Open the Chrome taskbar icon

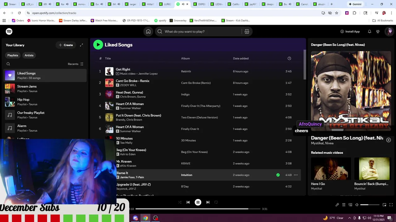(145, 218)
